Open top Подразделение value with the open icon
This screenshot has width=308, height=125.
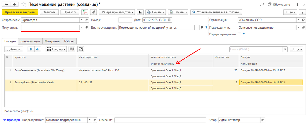pos(303,28)
